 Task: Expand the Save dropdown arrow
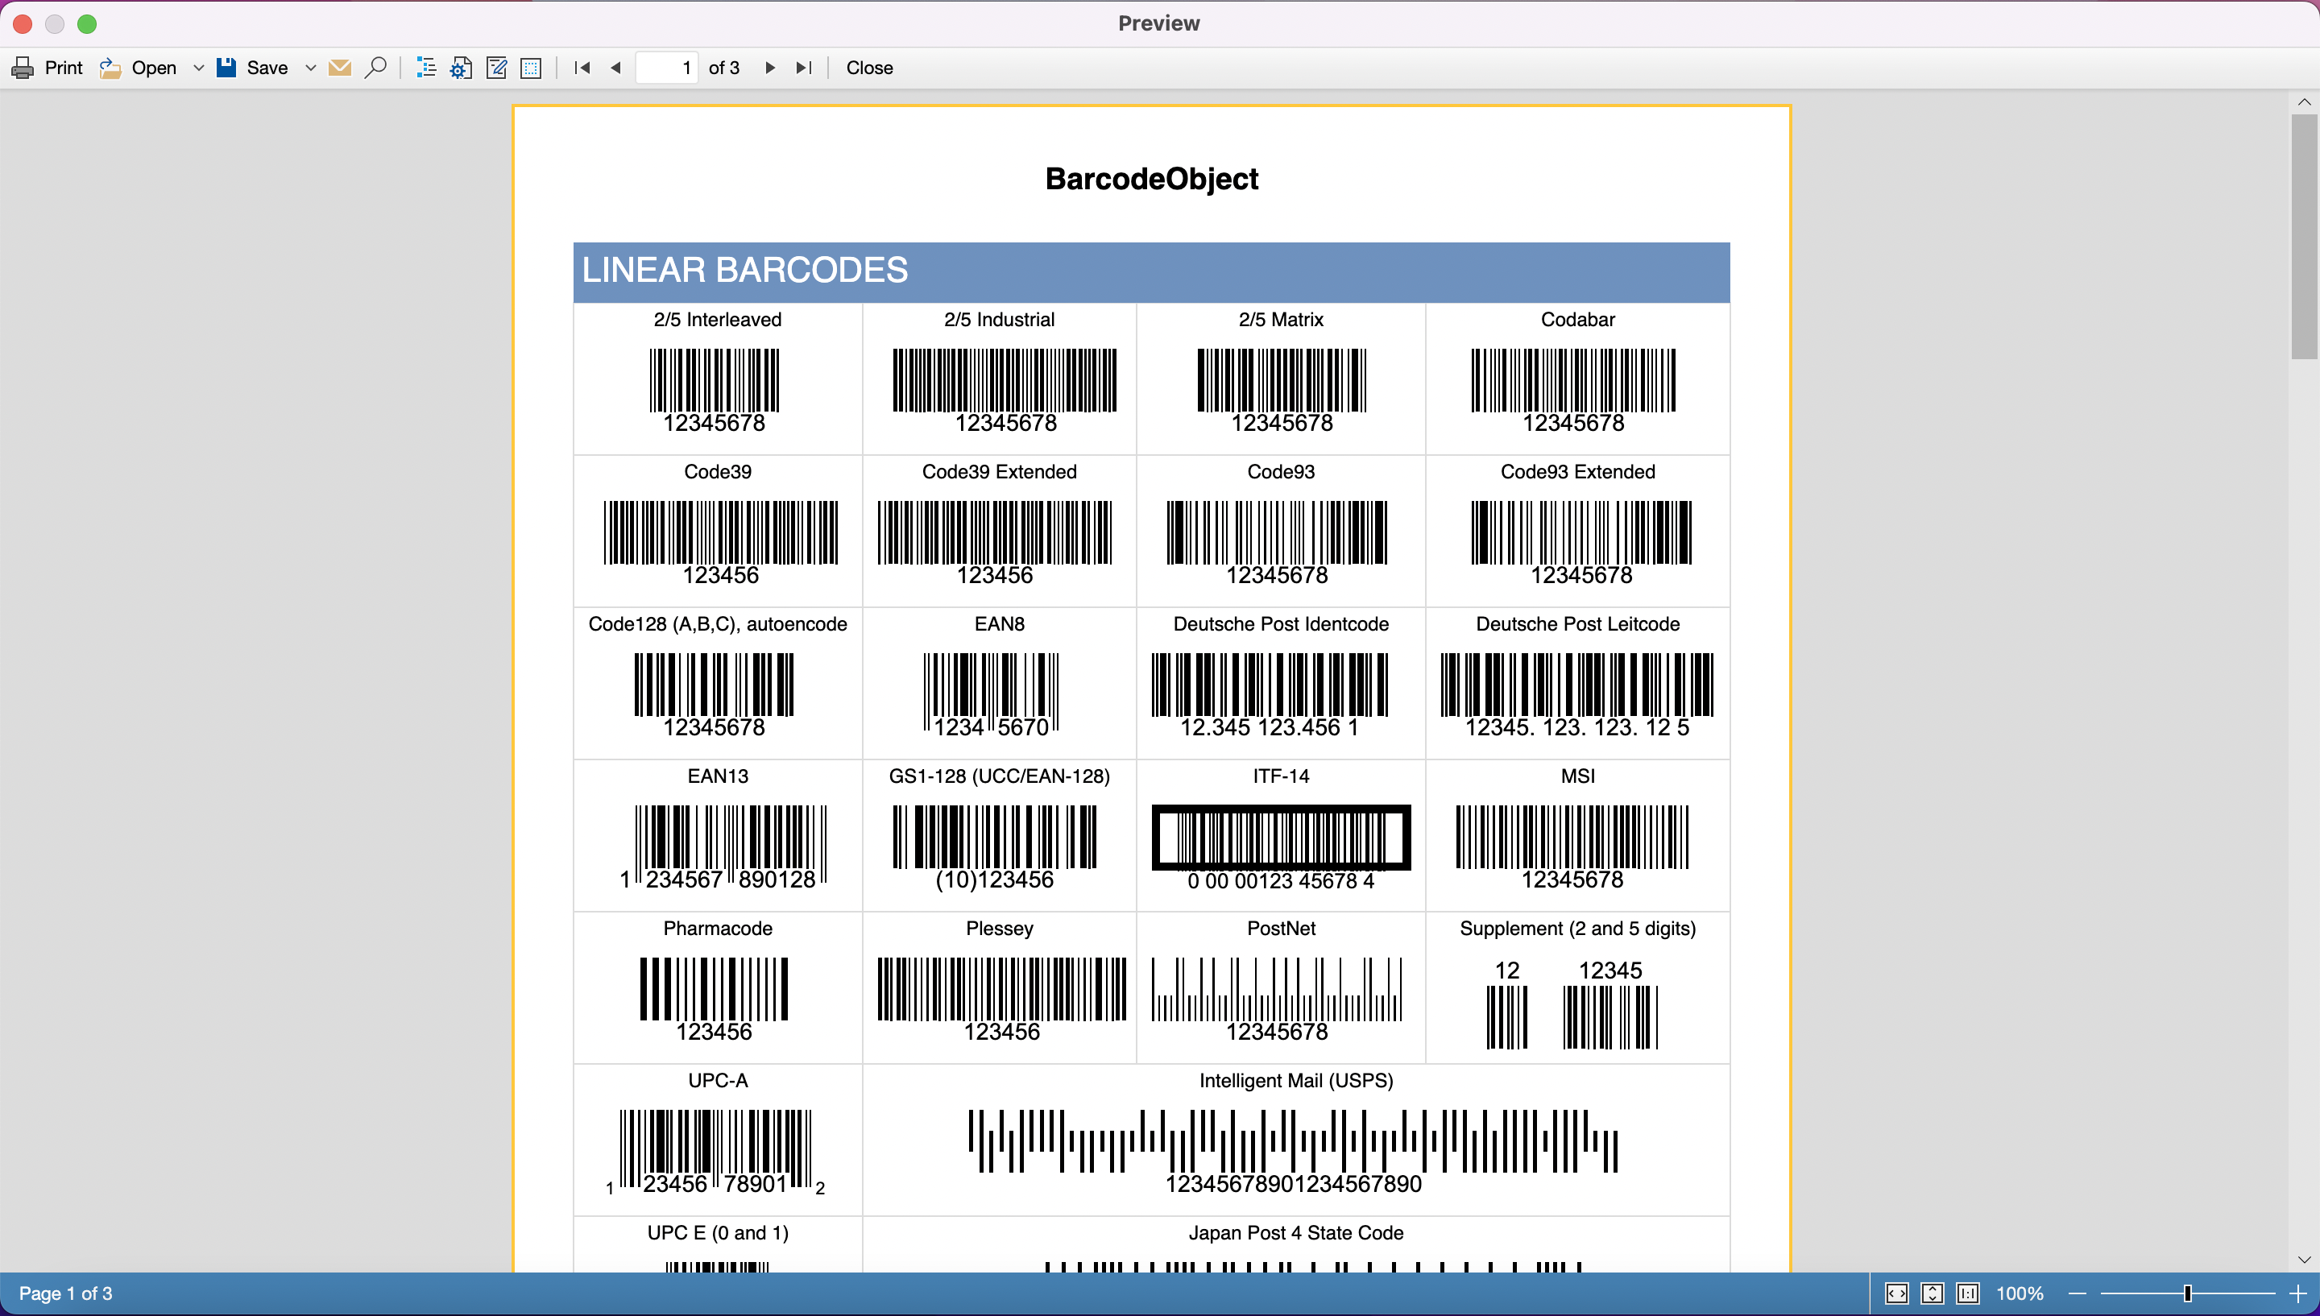(310, 68)
